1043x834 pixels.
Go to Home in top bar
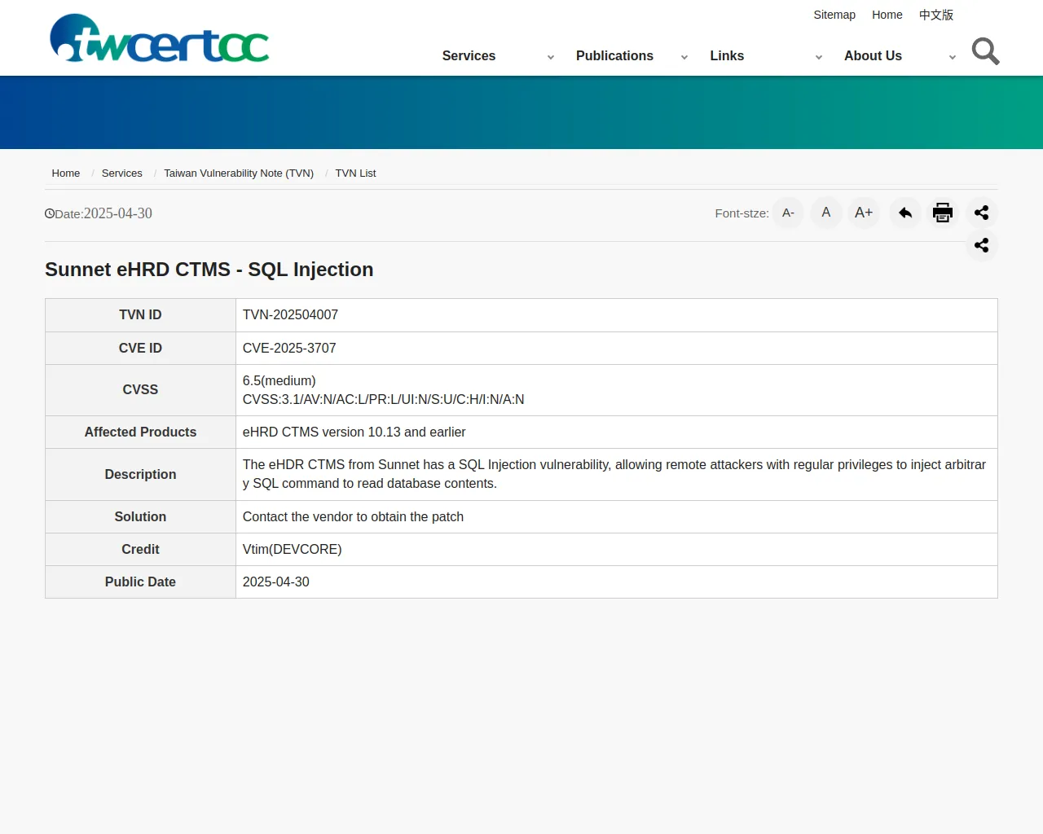[887, 15]
